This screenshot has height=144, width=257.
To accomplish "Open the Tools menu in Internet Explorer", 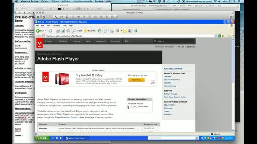I will [64, 26].
